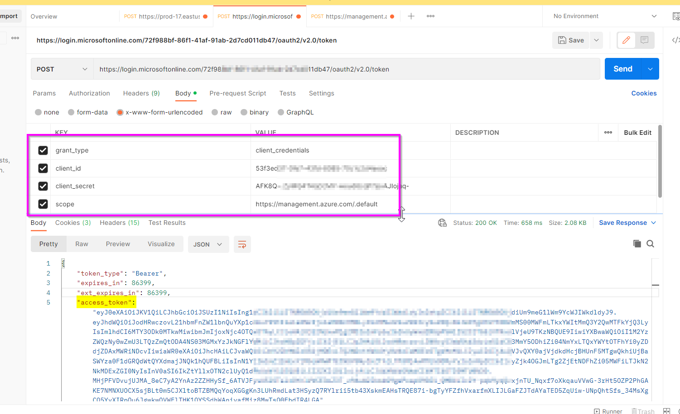Uncheck the grant_type parameter row
Viewport: 680px width, 414px height.
pyautogui.click(x=43, y=150)
